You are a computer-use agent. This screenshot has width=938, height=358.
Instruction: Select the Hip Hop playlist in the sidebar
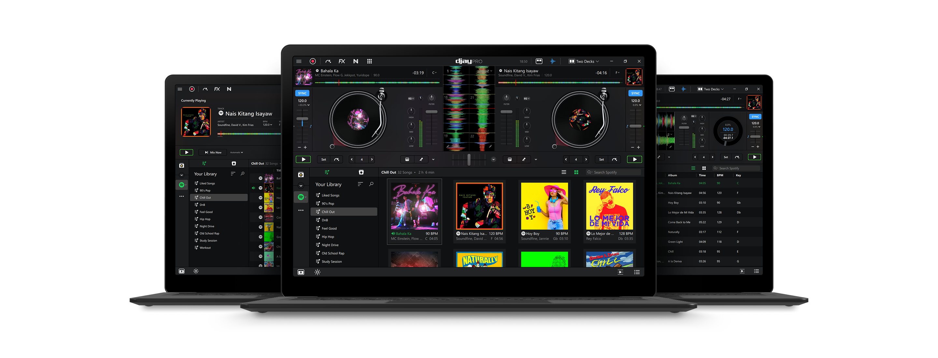[x=327, y=237]
